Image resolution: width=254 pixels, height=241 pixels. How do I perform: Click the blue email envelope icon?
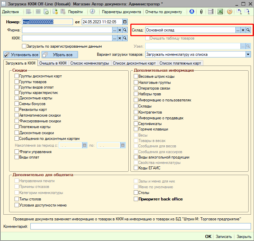(192, 11)
